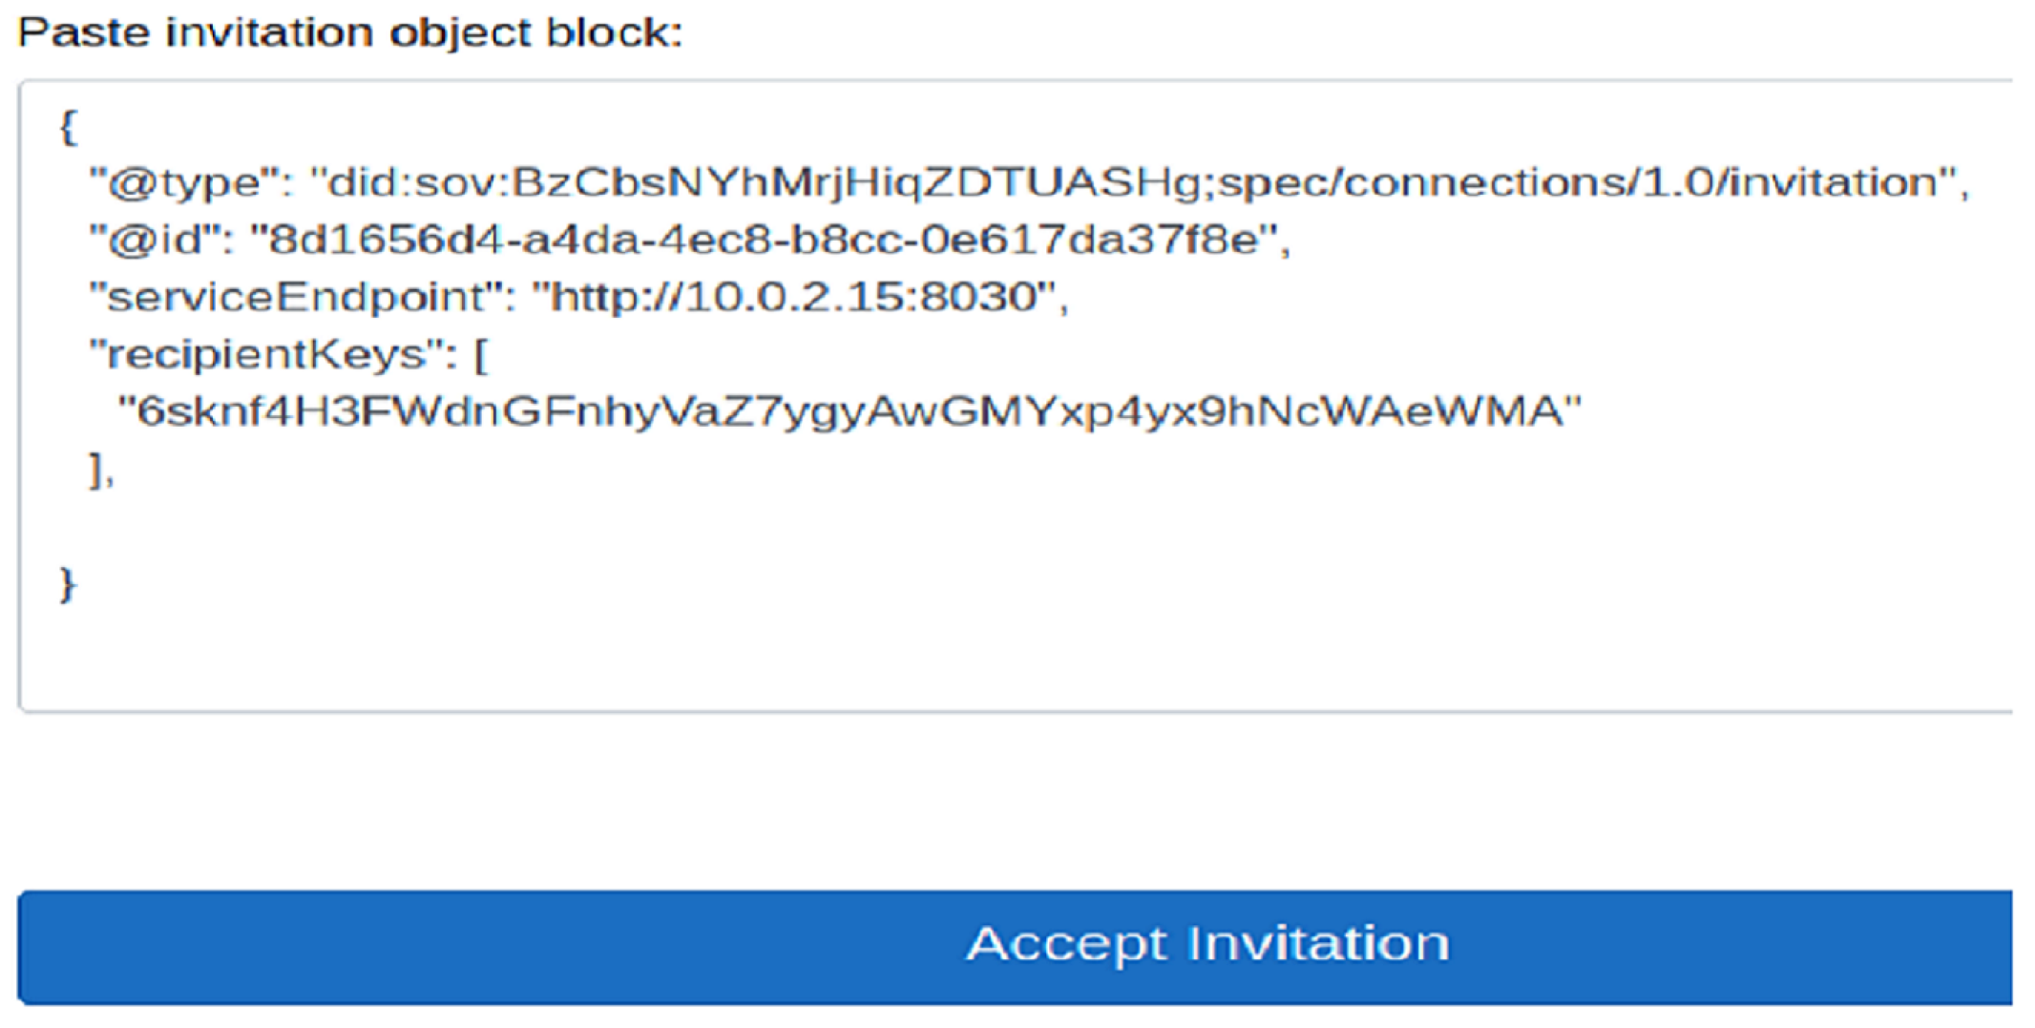
Task: Click the left border of the text area
Action: tap(20, 396)
